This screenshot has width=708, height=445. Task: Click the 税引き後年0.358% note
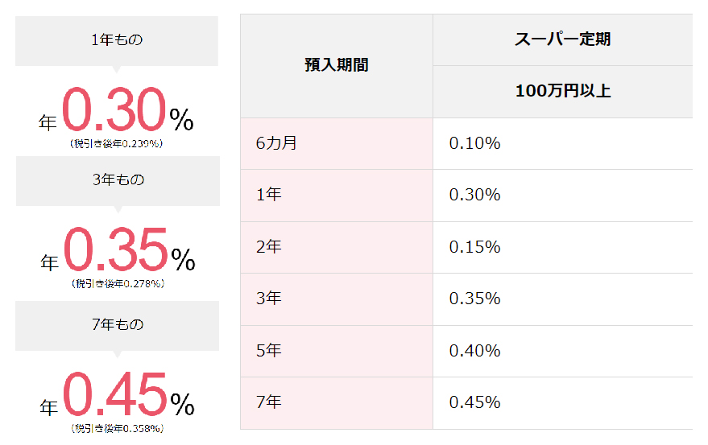[x=118, y=429]
